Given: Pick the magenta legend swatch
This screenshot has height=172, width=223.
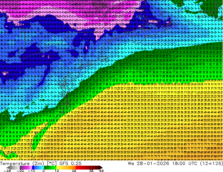Looking at the screenshot, I should pos(28,167).
